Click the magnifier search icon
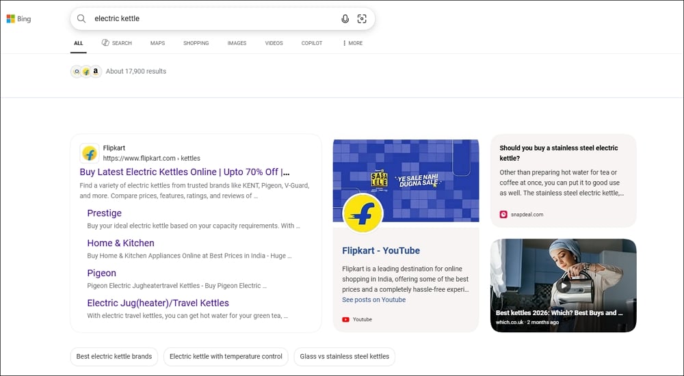This screenshot has width=684, height=376. (81, 18)
